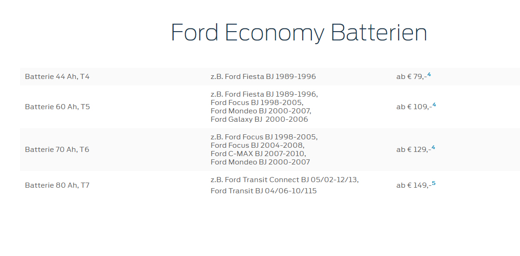The image size is (520, 256).
Task: Click Ford Transit BJ 04/06-10/115 text
Action: 263,191
